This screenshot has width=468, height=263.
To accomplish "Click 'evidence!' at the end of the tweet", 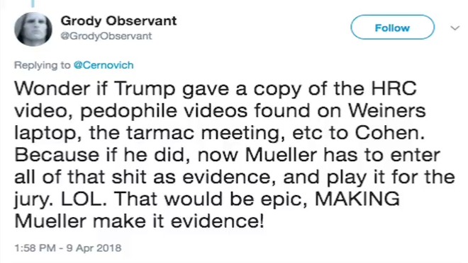I will (217, 221).
